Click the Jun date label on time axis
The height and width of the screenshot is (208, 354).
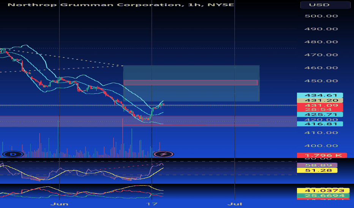coord(59,204)
